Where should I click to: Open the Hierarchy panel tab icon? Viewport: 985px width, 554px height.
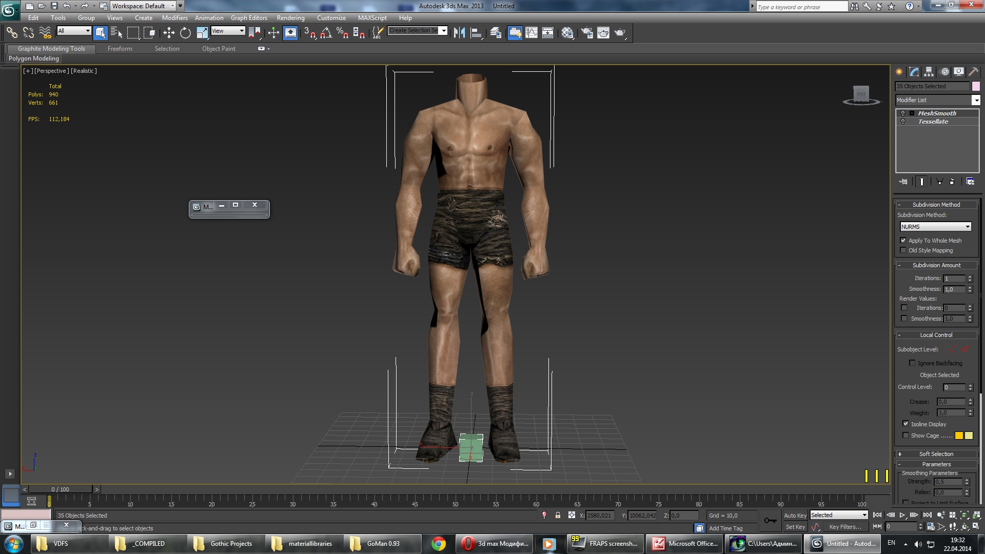[x=929, y=72]
